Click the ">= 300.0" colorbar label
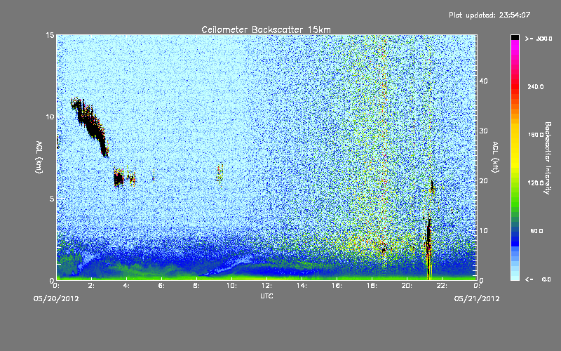The width and height of the screenshot is (561, 351). (x=539, y=39)
